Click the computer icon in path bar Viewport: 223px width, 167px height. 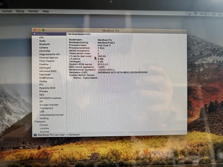point(35,135)
